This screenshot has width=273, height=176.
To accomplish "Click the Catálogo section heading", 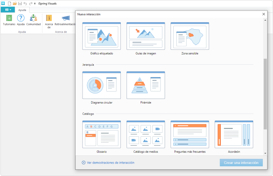I will (88, 114).
